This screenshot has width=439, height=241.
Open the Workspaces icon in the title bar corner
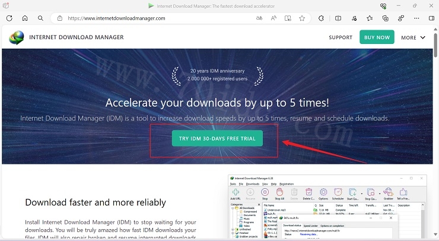(6, 5)
